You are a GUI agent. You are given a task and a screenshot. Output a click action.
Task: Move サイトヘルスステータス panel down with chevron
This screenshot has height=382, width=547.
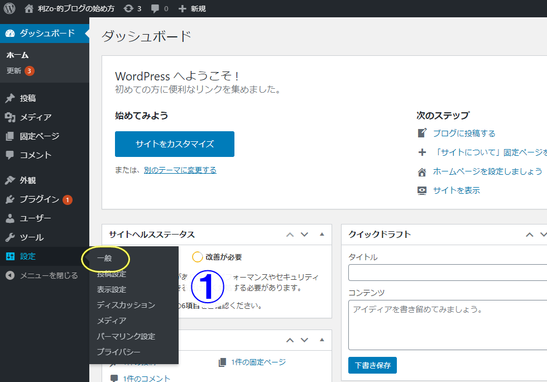304,235
